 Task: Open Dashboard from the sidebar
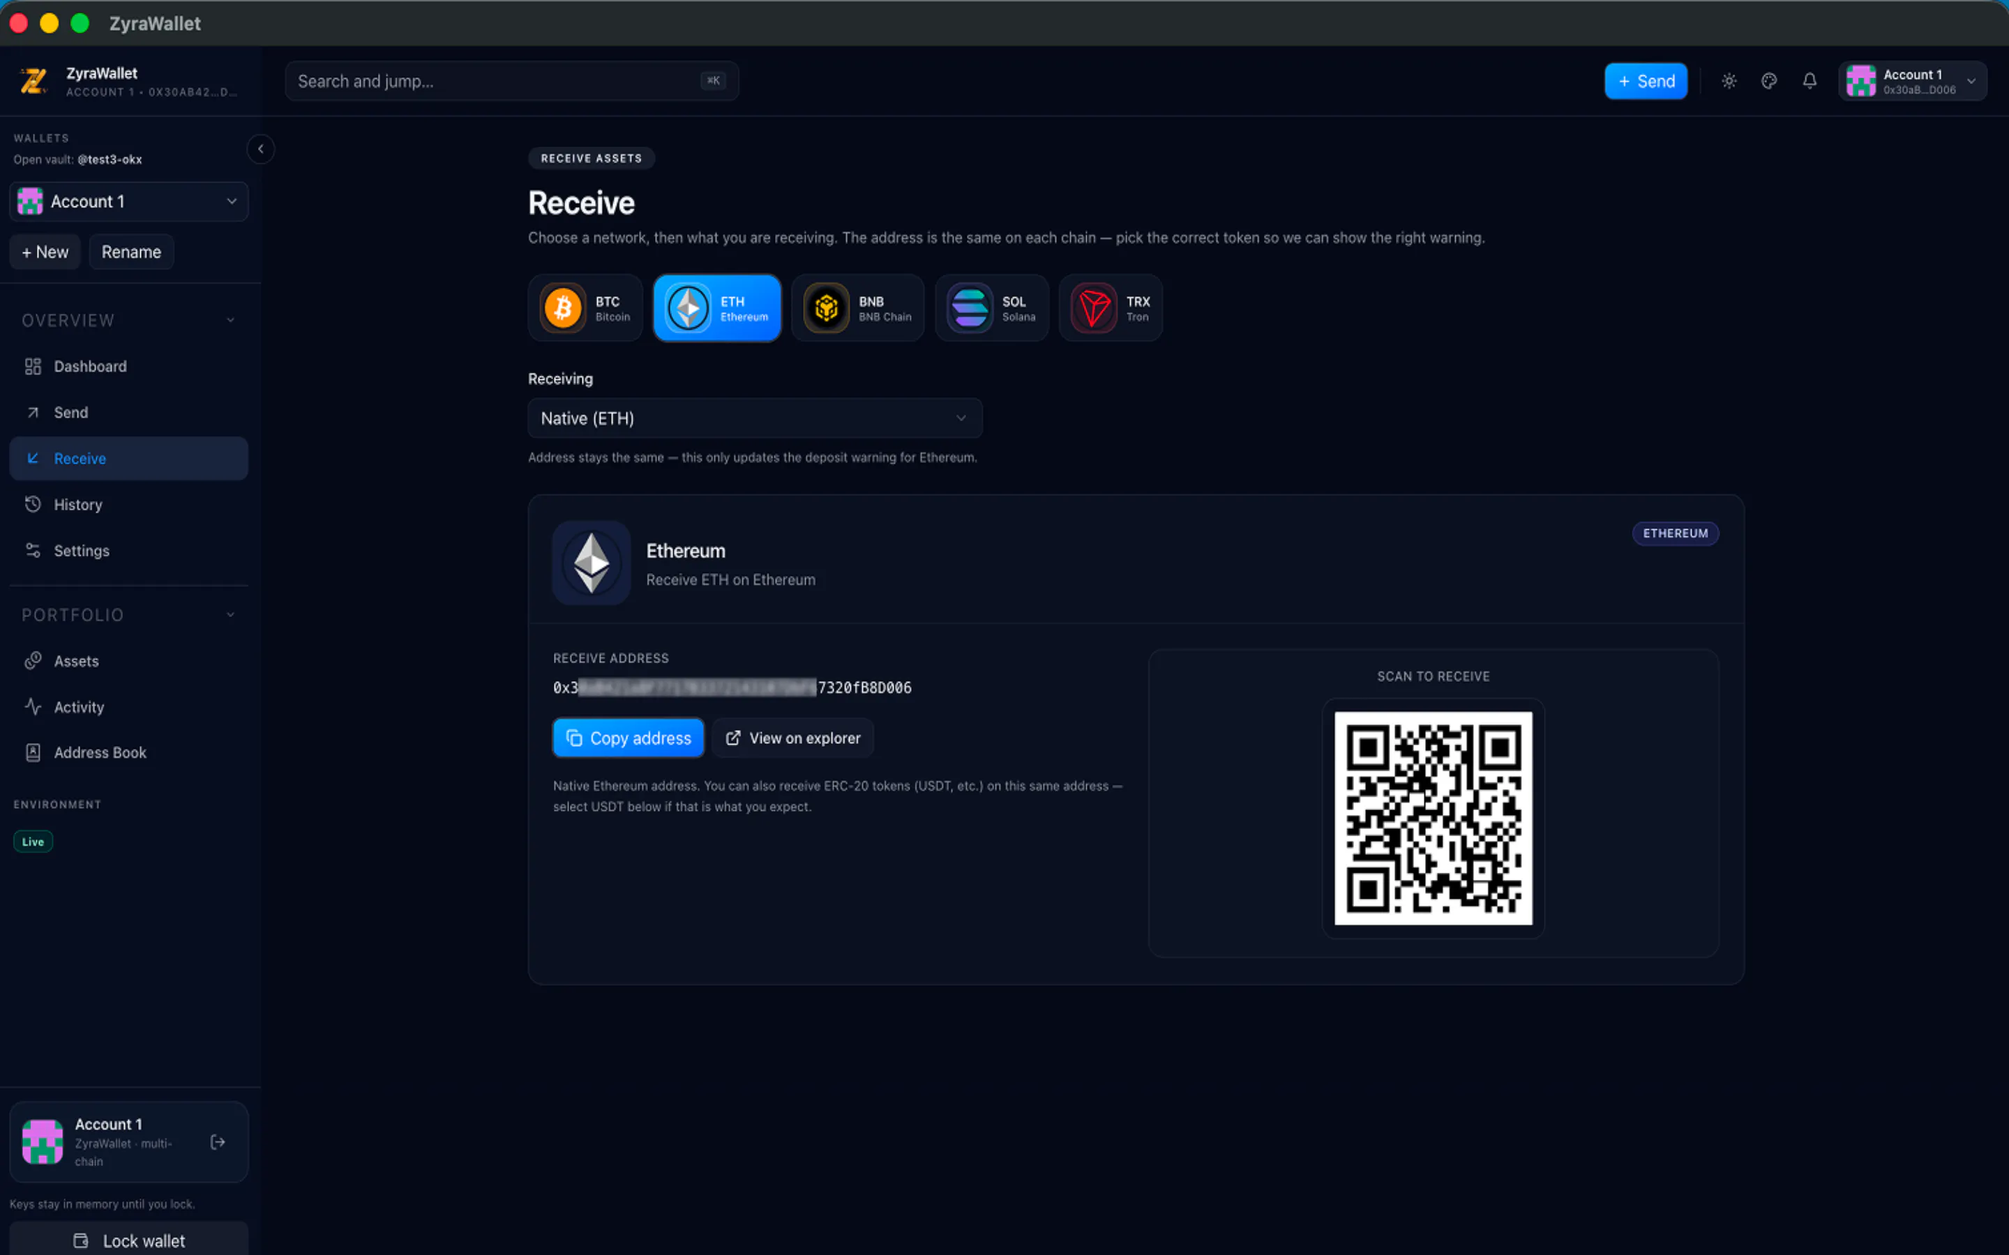point(128,366)
